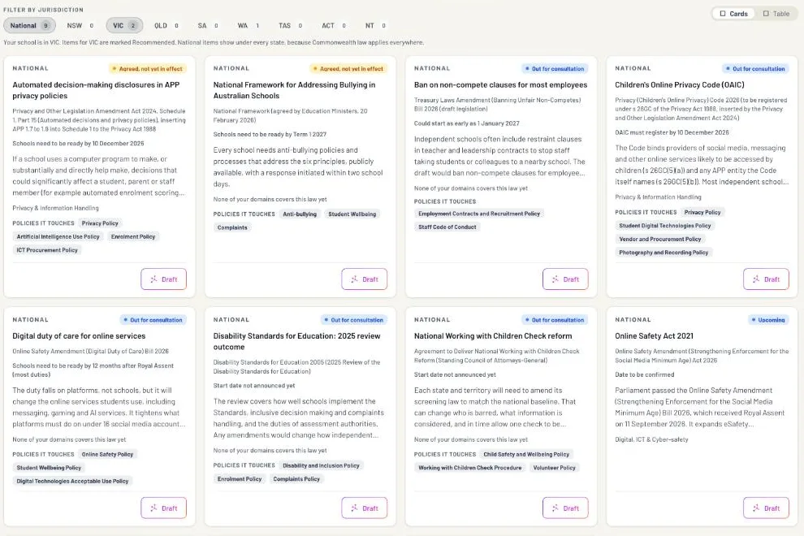Draft for Online Safety Act 2021 card

[x=766, y=508]
